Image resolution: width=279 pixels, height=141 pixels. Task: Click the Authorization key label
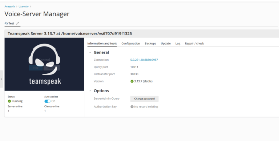pyautogui.click(x=105, y=106)
